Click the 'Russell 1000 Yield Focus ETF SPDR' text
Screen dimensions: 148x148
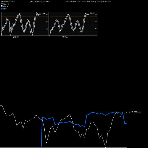(81, 2)
